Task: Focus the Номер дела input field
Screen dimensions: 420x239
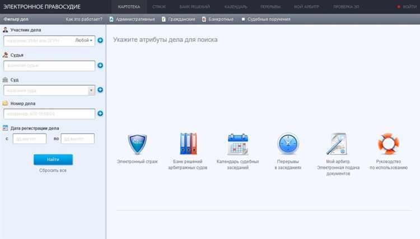Action: pos(49,114)
